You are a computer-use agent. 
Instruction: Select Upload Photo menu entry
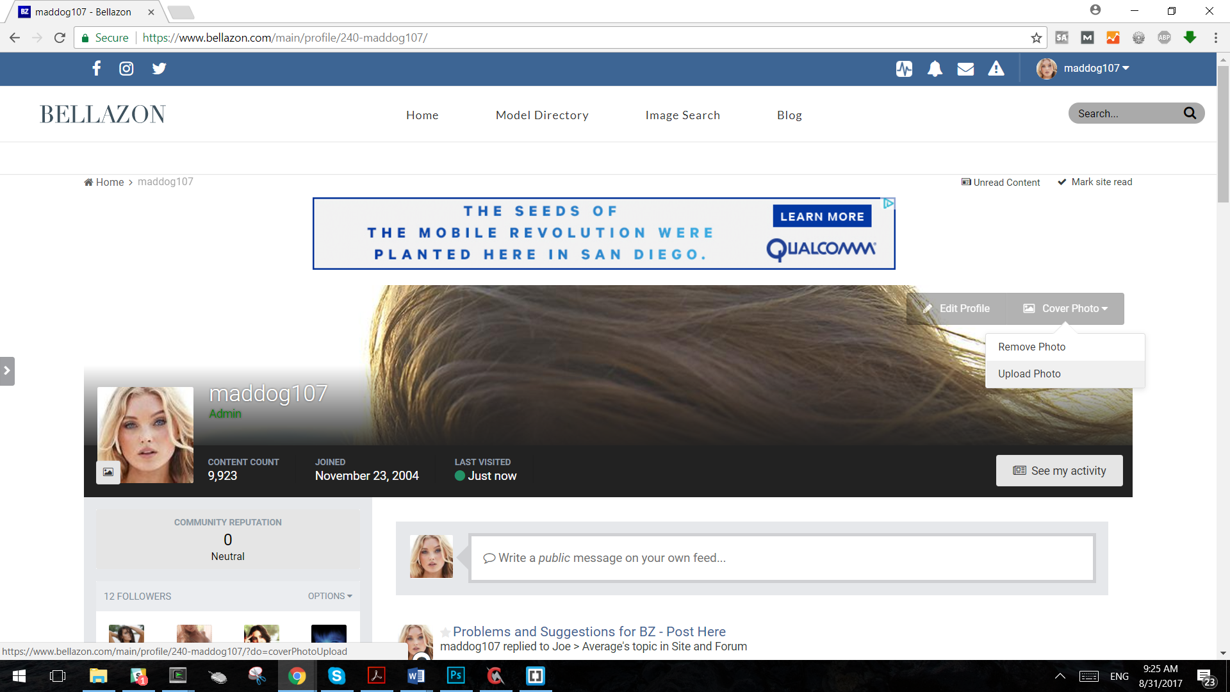1029,374
